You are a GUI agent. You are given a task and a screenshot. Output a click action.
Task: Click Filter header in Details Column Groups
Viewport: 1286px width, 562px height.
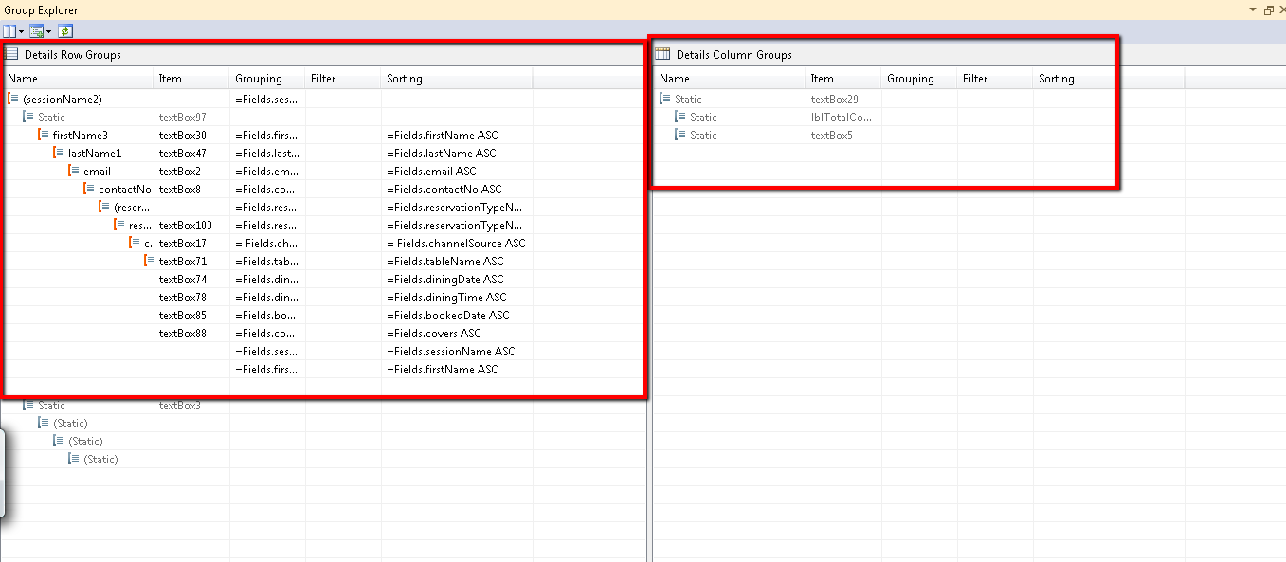tap(995, 79)
